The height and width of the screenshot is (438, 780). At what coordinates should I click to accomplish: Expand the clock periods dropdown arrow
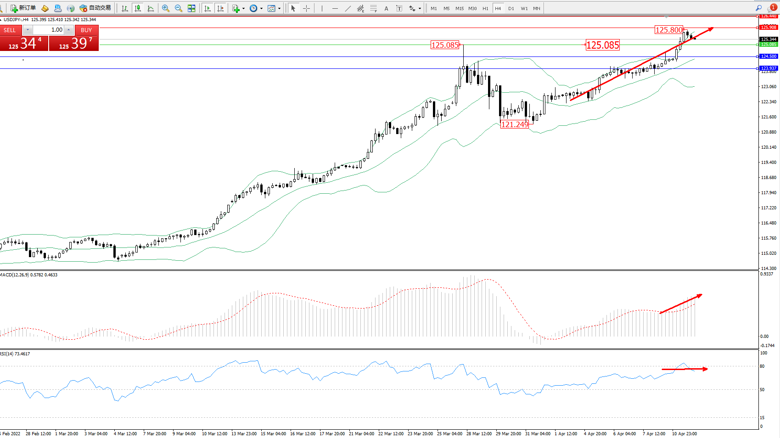click(261, 8)
